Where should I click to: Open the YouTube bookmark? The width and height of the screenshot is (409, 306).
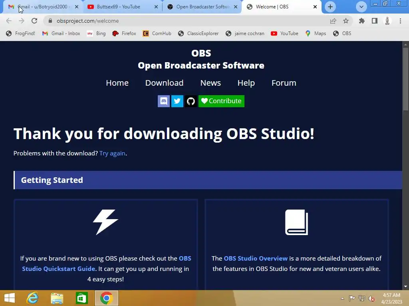click(x=284, y=33)
